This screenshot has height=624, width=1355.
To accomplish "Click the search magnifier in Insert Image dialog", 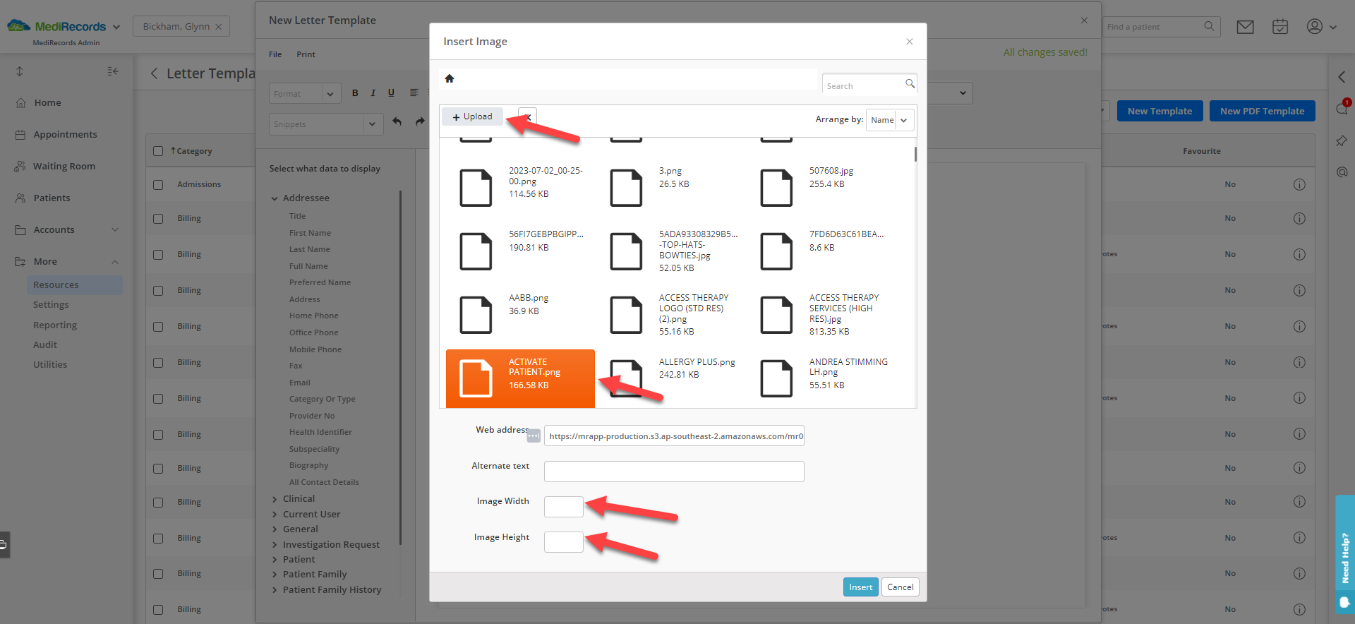I will pyautogui.click(x=910, y=84).
